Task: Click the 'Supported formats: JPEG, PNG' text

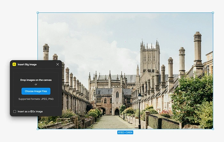Action: (36, 99)
